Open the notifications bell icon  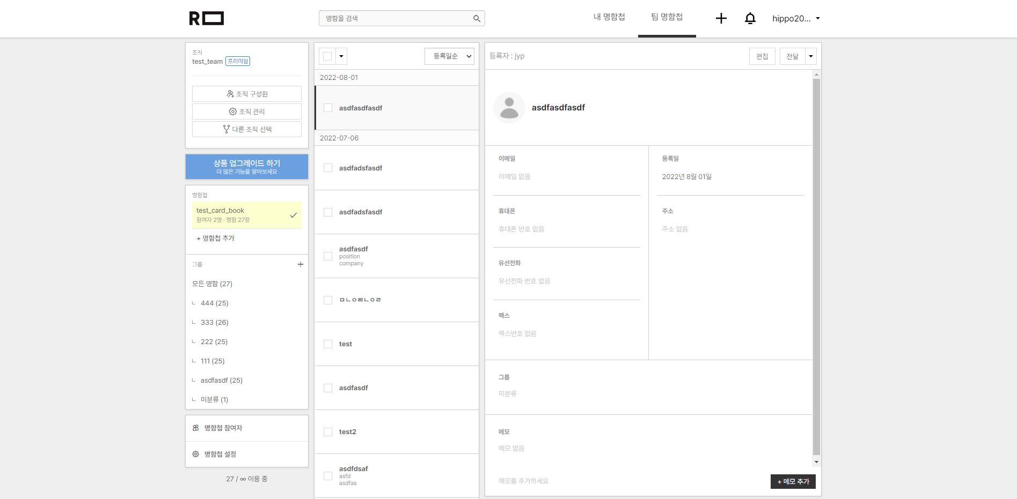pos(750,18)
